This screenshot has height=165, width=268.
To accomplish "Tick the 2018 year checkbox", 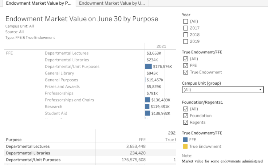I will point(185,35).
